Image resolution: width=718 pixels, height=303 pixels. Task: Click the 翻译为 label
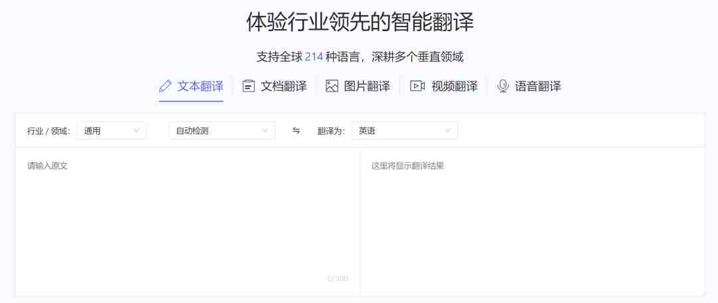click(331, 131)
